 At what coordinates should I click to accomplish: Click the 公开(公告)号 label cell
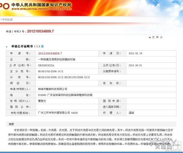[x=21, y=65]
